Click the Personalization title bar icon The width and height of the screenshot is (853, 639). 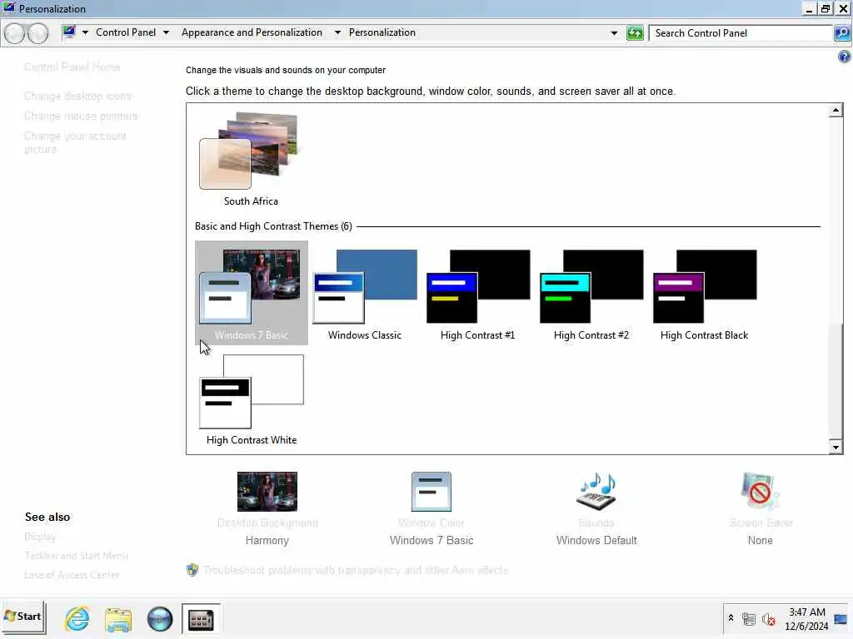click(8, 7)
